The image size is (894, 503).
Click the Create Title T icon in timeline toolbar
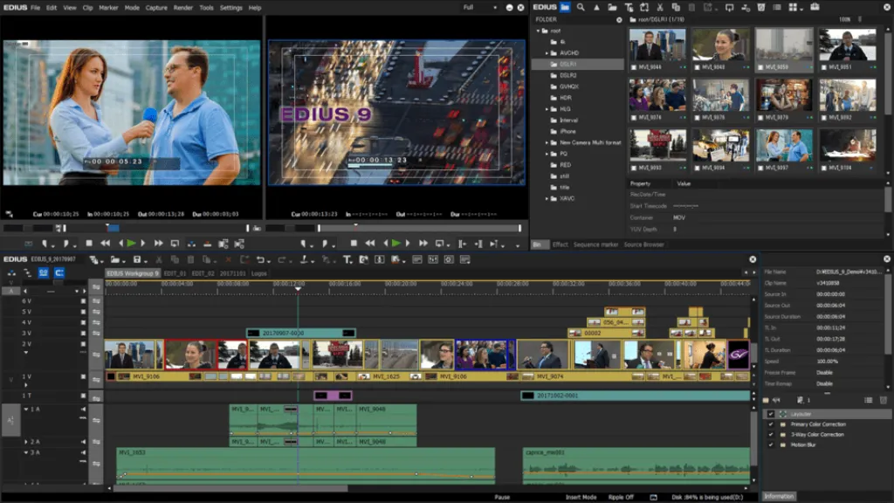(x=347, y=259)
